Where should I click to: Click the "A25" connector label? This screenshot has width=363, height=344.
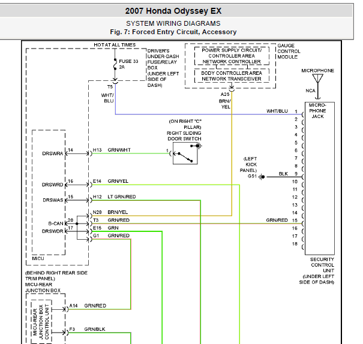coord(225,94)
